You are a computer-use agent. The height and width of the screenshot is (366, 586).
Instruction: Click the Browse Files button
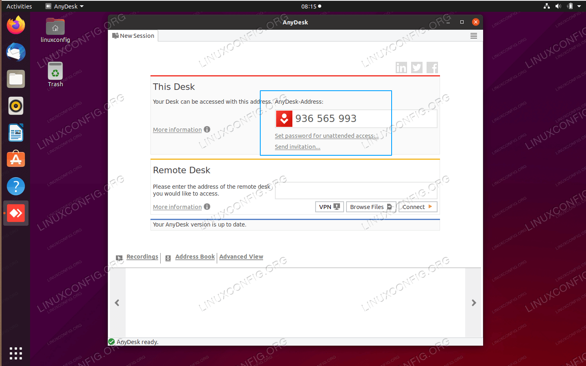(x=371, y=207)
